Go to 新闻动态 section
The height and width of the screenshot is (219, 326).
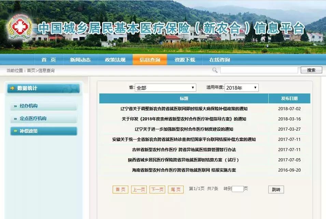80,59
